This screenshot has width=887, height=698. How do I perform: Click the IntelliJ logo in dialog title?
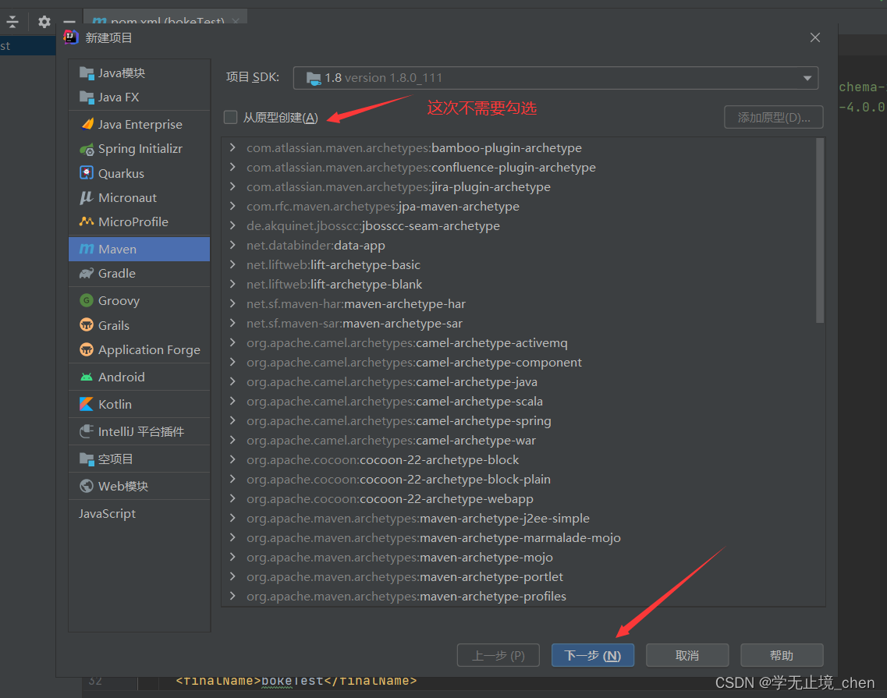tap(71, 37)
